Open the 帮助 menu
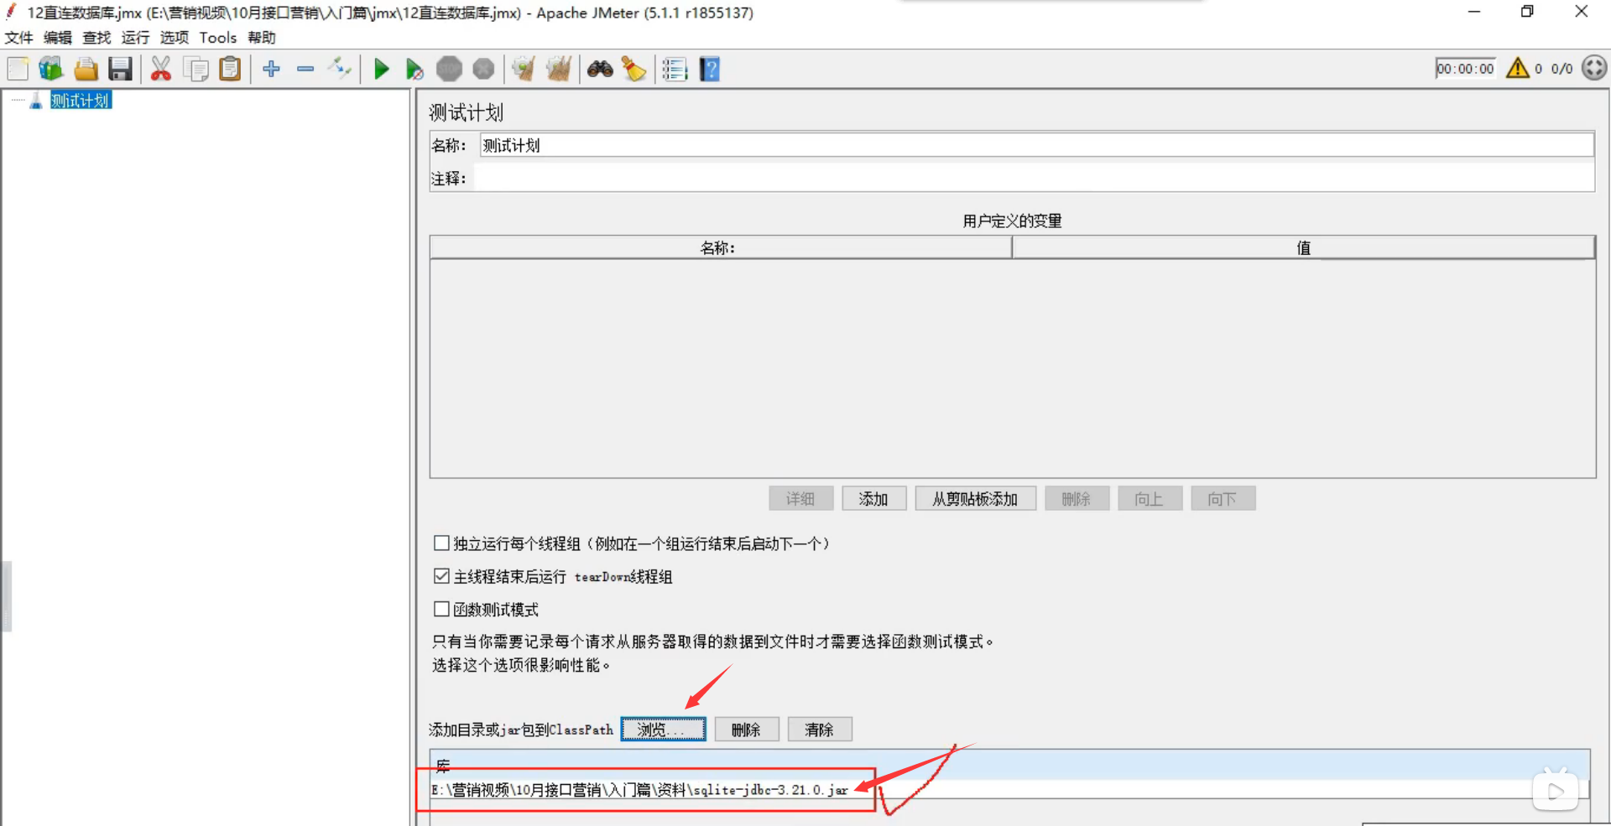The width and height of the screenshot is (1611, 826). (x=262, y=38)
